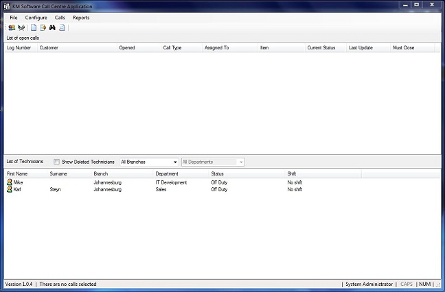Open the Configure menu
Screen dimensions: 445x292
pyautogui.click(x=36, y=17)
